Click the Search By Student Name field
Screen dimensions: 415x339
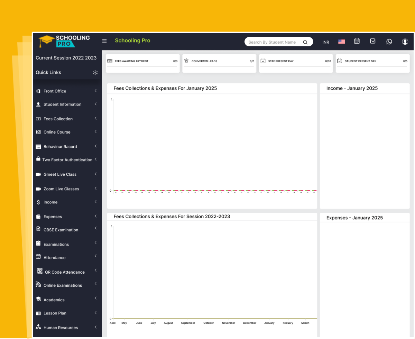272,42
